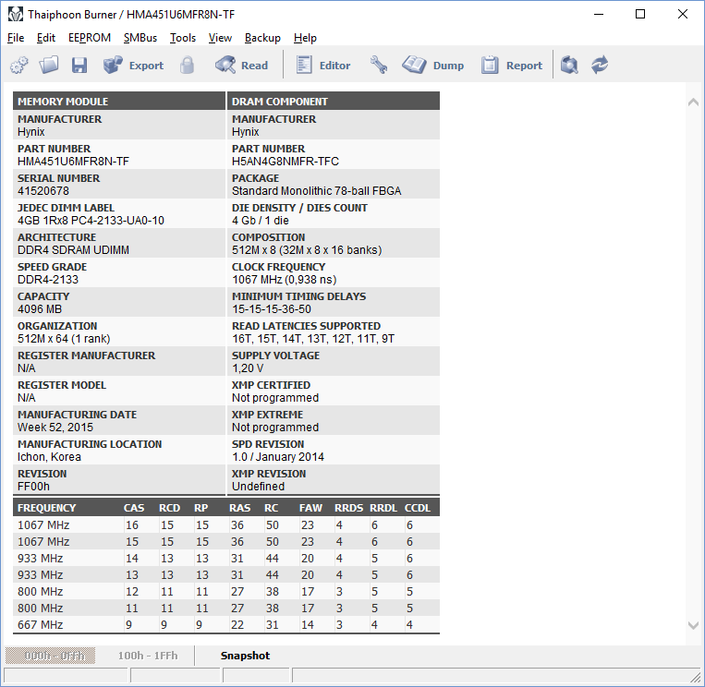Click the gear settings icon in toolbar
This screenshot has height=687, width=705.
coord(19,66)
